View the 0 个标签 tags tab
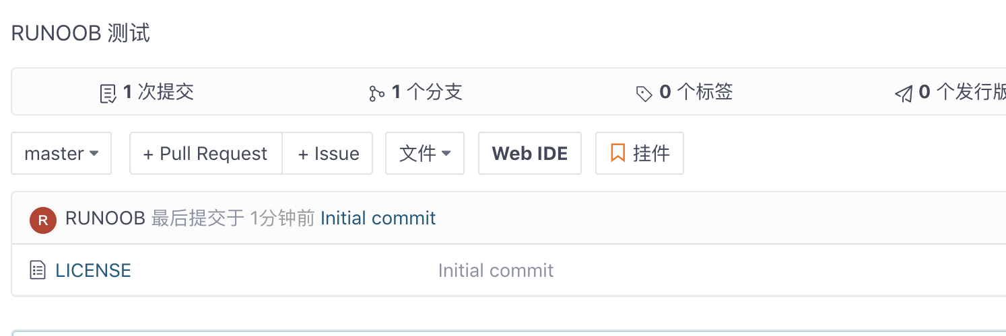The image size is (1006, 336). click(x=685, y=92)
